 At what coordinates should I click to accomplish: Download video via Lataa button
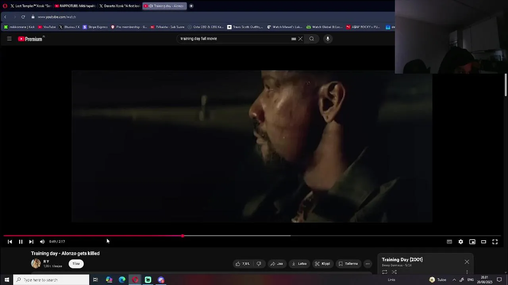(x=299, y=264)
